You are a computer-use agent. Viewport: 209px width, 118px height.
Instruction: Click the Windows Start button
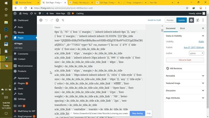[x=6, y=3]
